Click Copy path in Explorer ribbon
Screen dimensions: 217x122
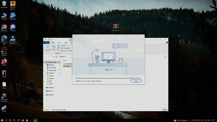[x=65, y=48]
